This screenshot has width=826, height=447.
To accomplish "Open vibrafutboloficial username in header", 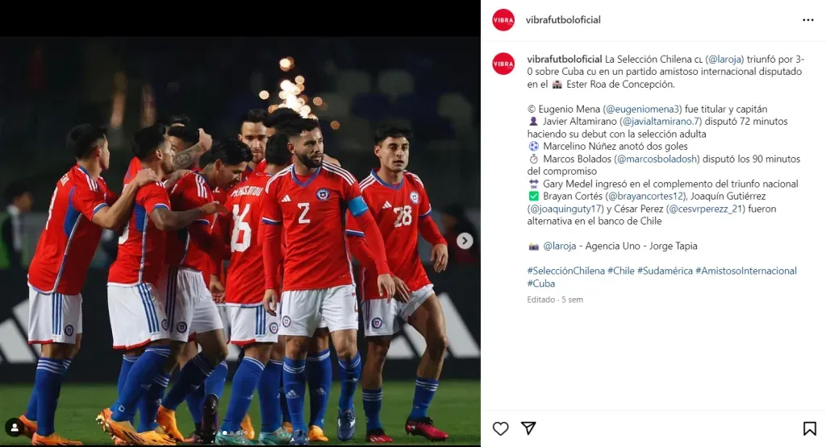I will (x=563, y=20).
